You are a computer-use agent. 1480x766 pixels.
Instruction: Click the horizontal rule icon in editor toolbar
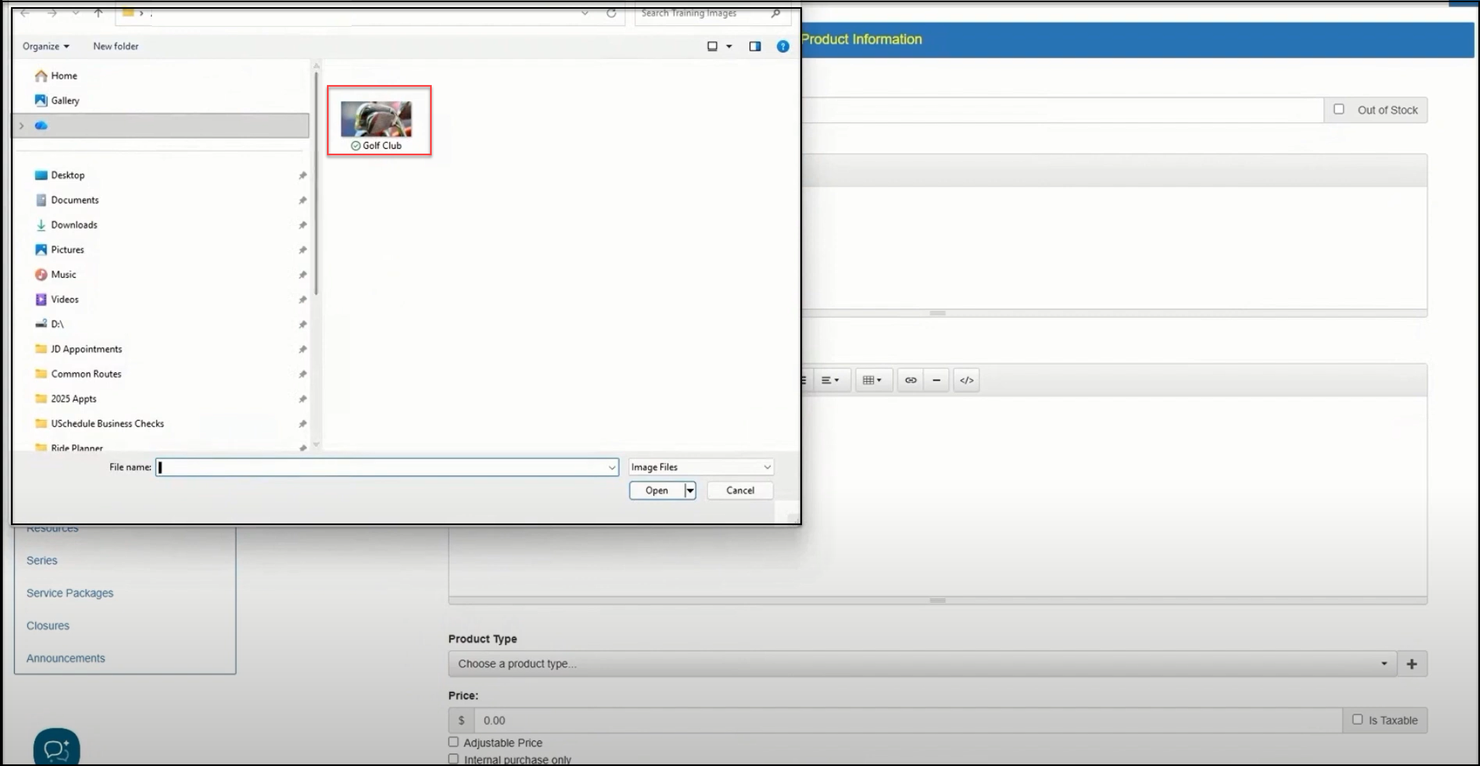[x=936, y=380]
